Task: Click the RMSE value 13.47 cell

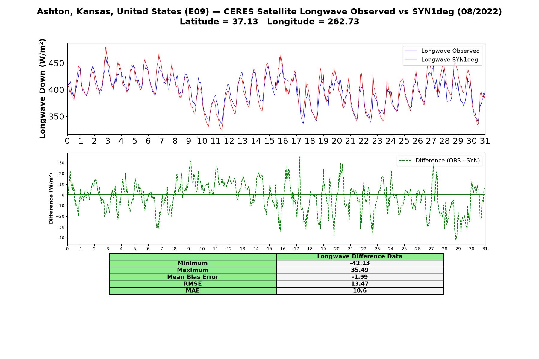Action: pyautogui.click(x=360, y=284)
